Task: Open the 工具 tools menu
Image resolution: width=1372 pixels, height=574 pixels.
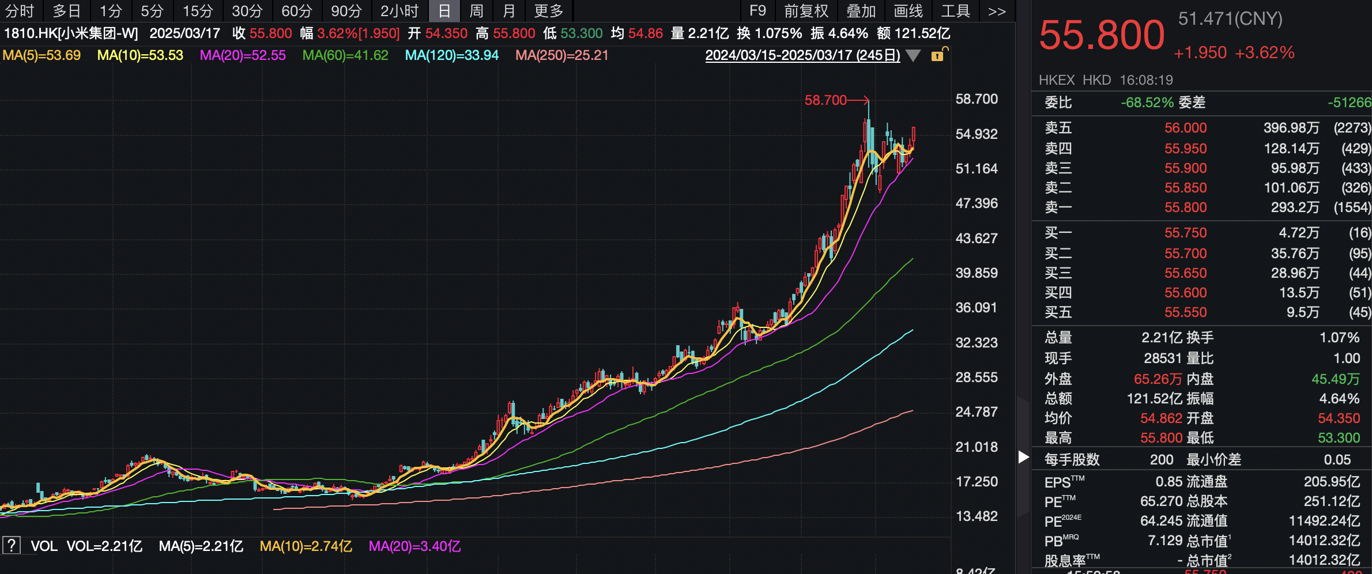Action: pos(956,10)
